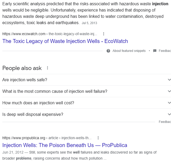This screenshot has width=171, height=163.
Task: Click the Feedback link below People also ask
Action: 165,122
